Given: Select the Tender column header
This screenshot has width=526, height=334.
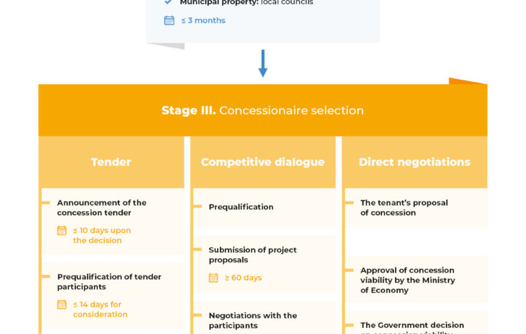Looking at the screenshot, I should pos(111,163).
